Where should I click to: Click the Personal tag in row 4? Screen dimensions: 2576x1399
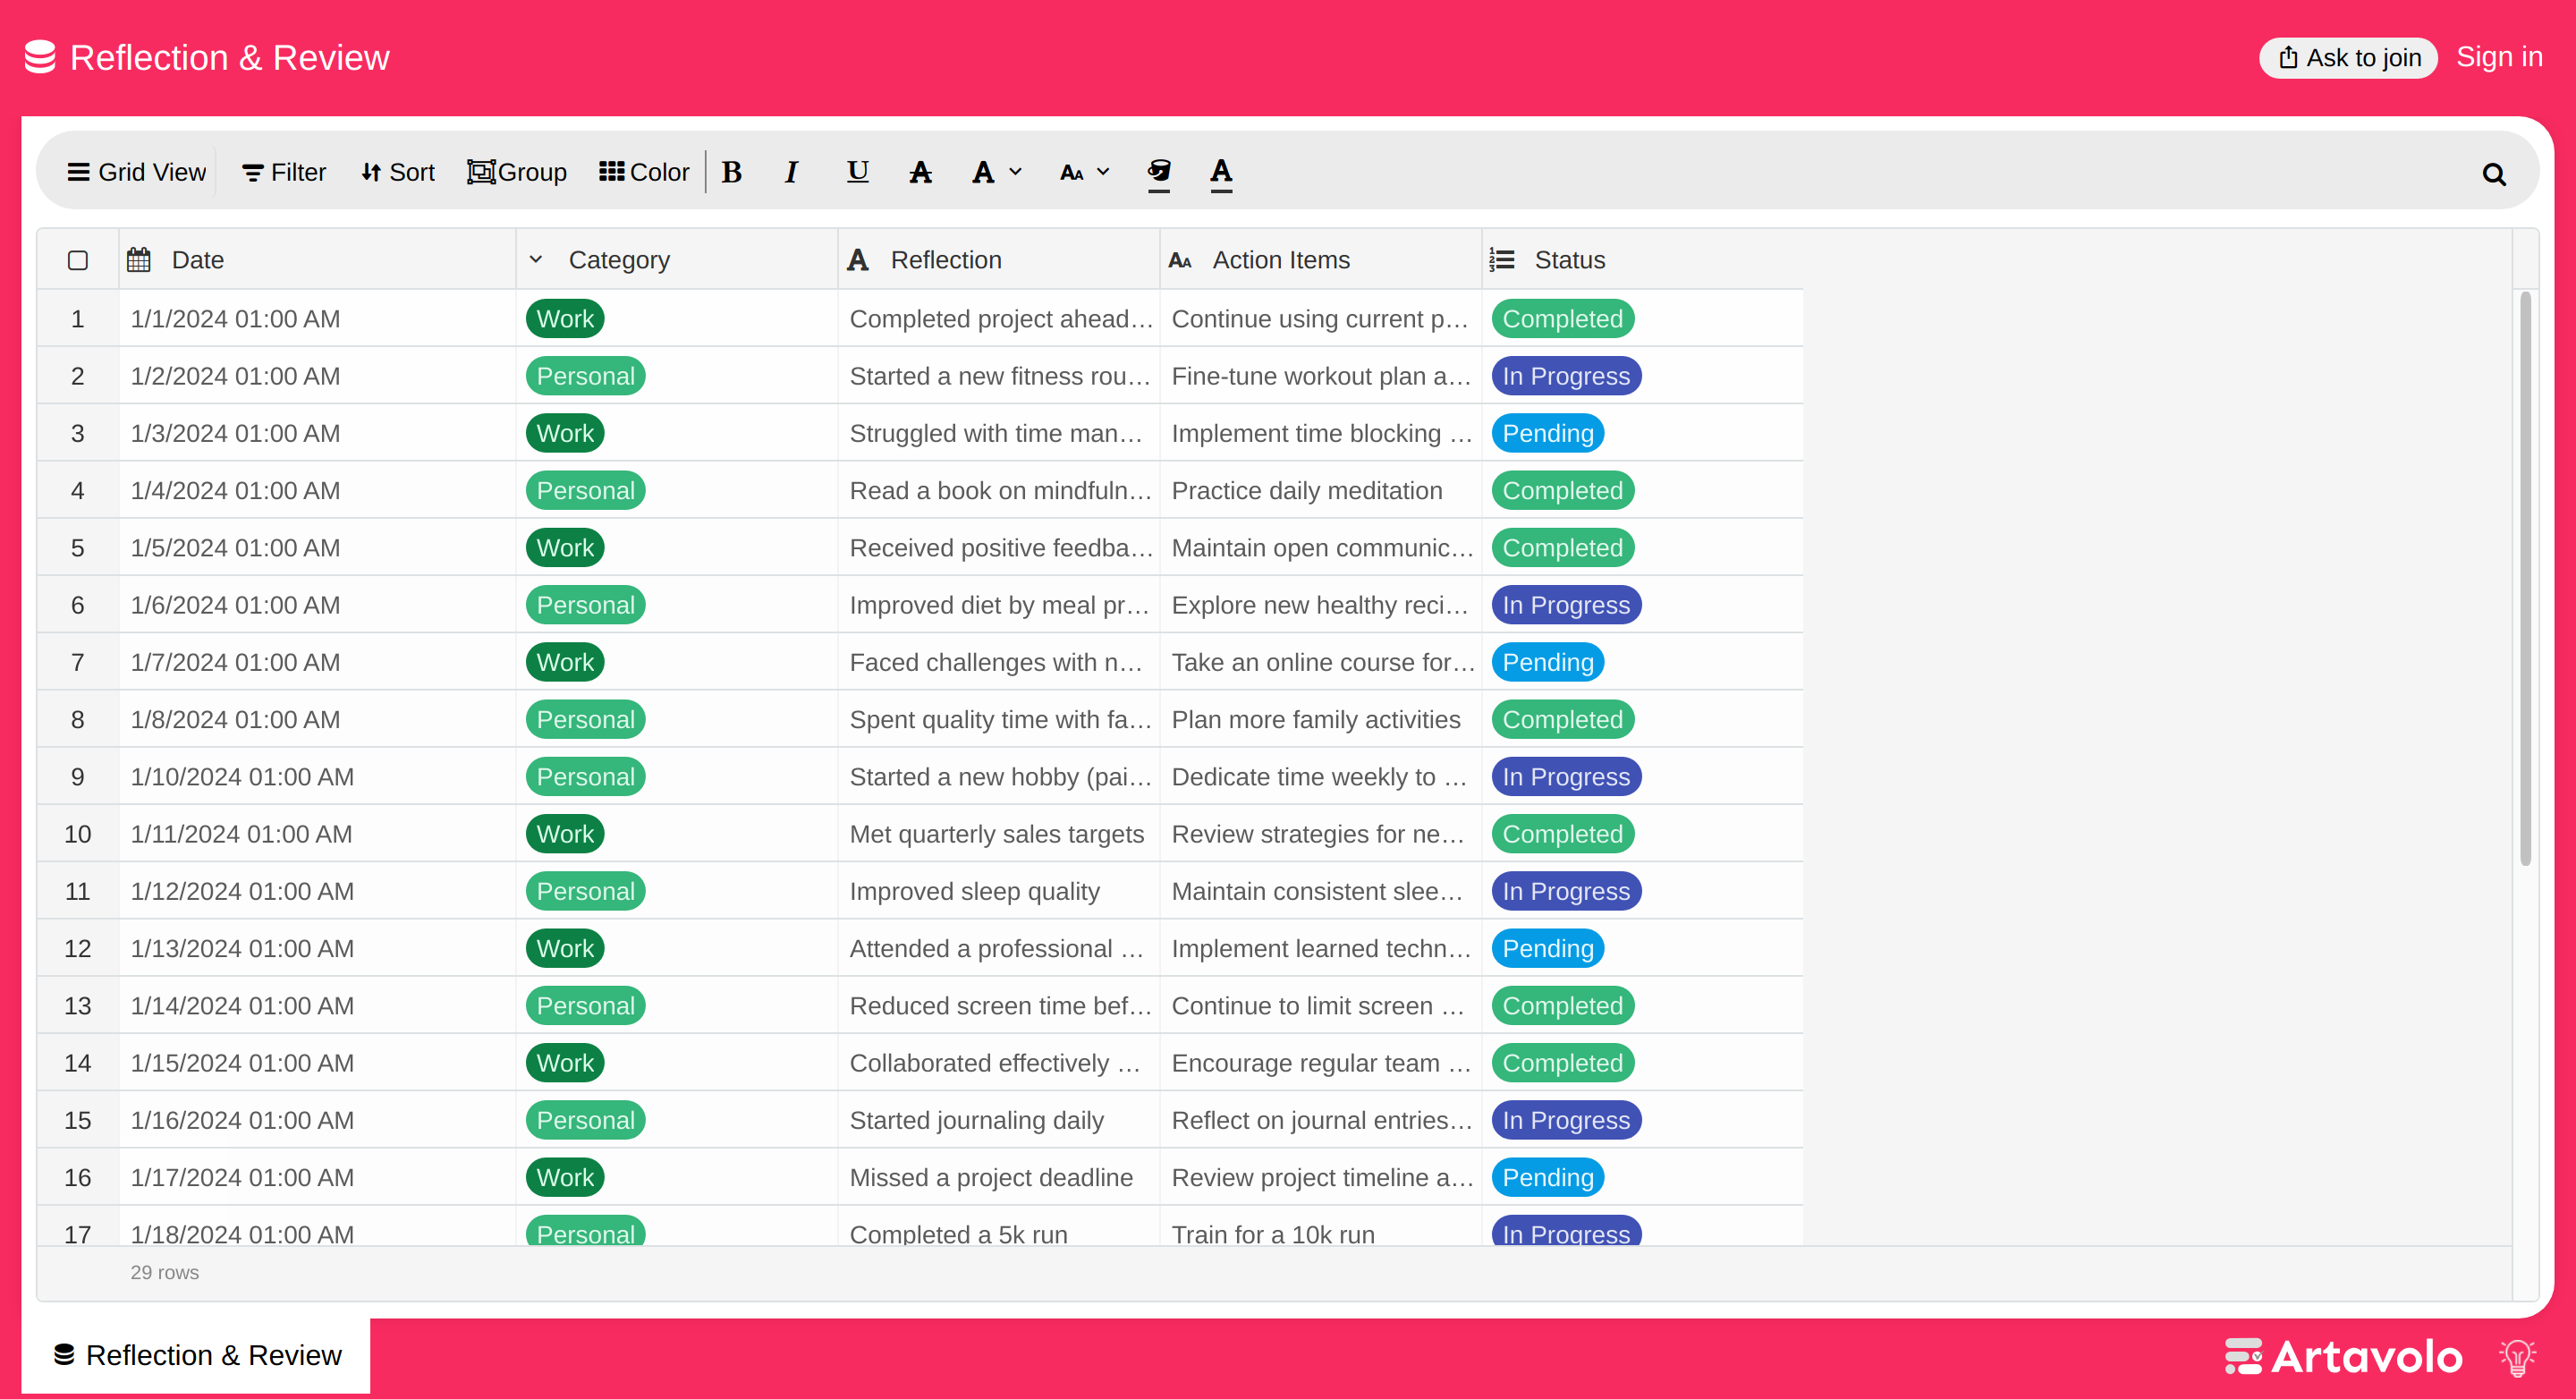tap(585, 490)
